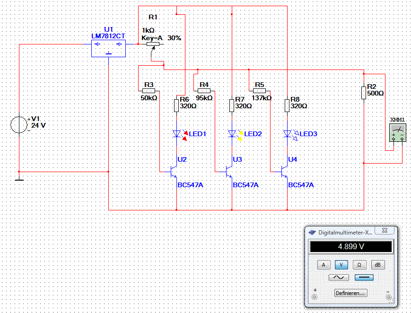
Task: Select the V1 24 V voltage source
Action: (x=19, y=125)
